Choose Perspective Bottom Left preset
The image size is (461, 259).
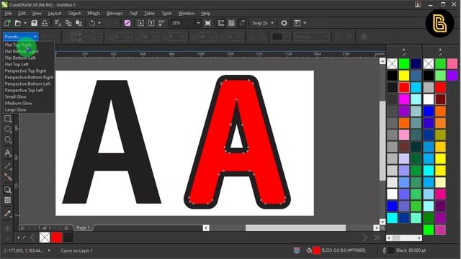point(27,83)
